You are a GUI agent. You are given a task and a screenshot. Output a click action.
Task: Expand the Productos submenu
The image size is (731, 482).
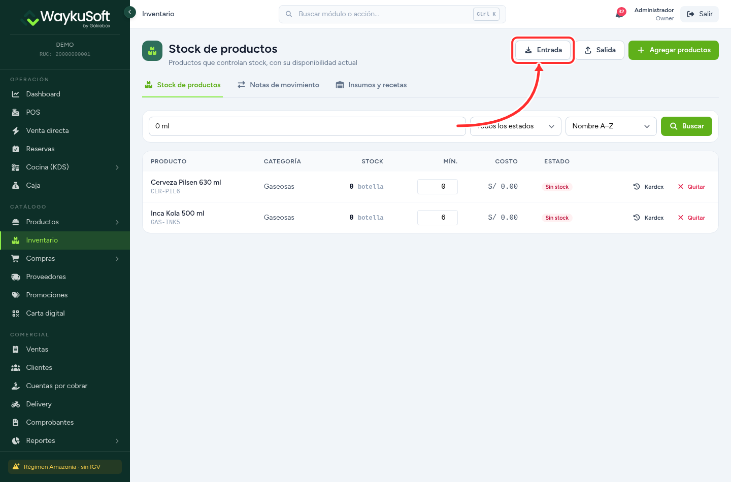(x=117, y=222)
